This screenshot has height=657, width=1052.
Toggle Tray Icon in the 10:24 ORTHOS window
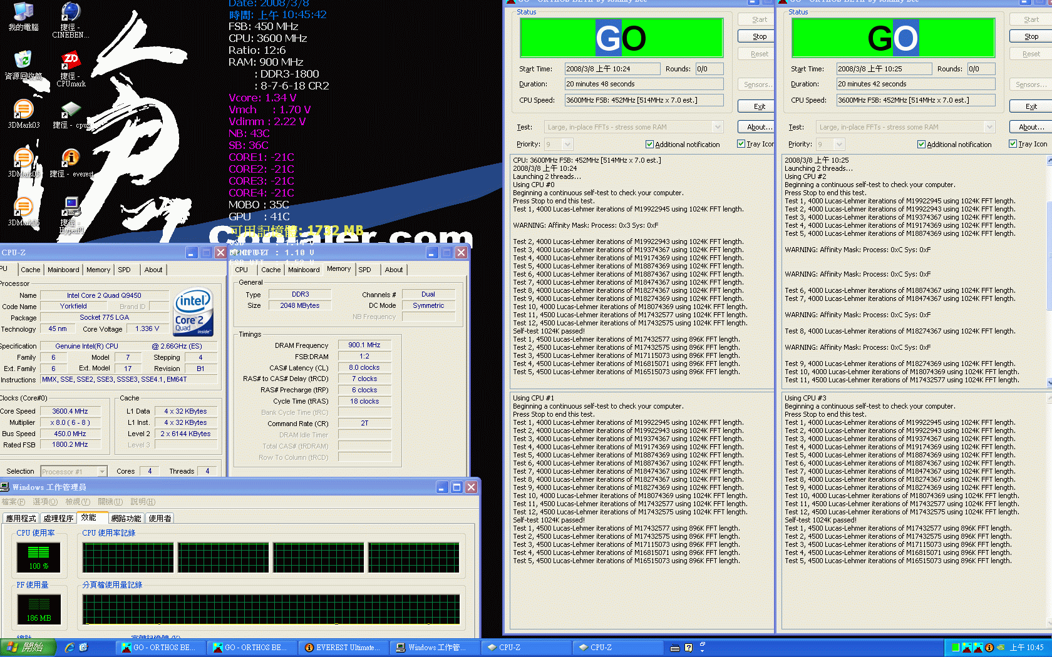(x=756, y=144)
